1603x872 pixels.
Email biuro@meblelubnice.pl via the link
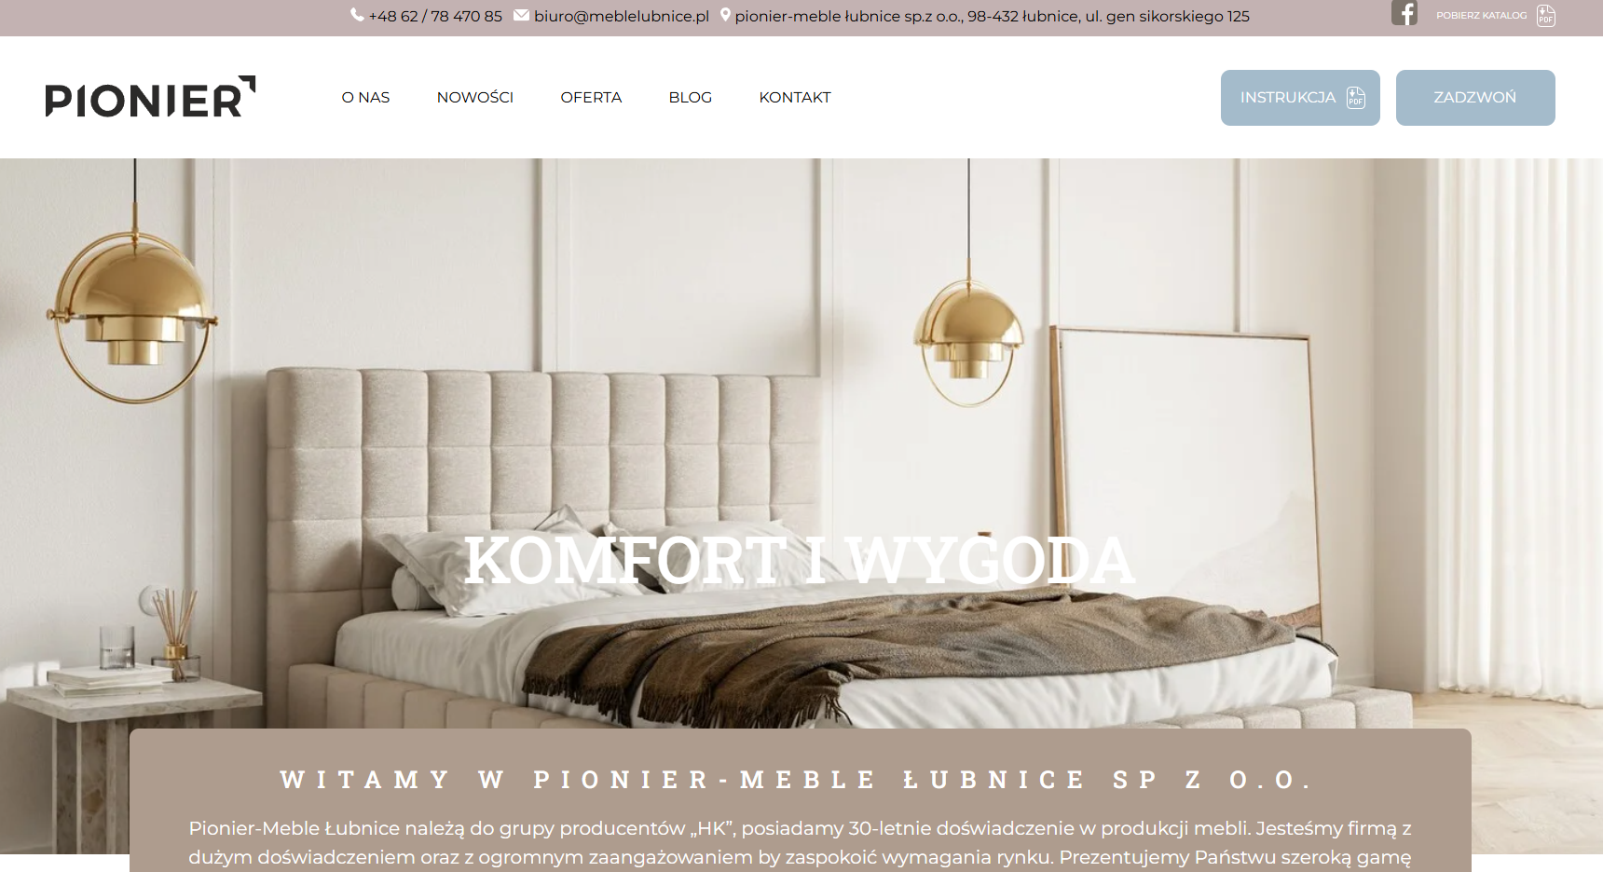pos(622,16)
